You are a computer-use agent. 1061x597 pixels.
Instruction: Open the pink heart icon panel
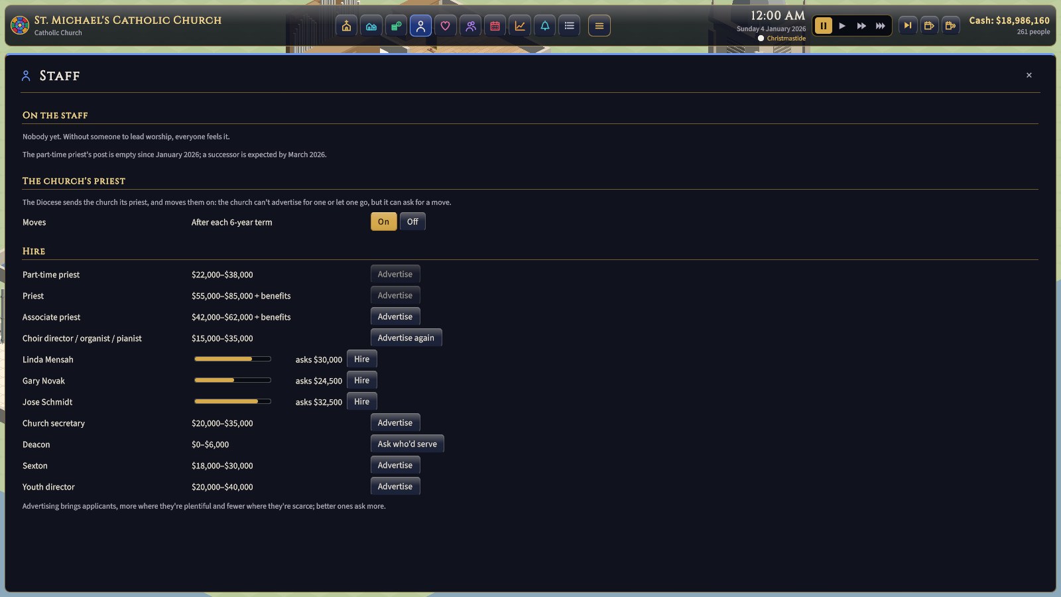click(446, 26)
